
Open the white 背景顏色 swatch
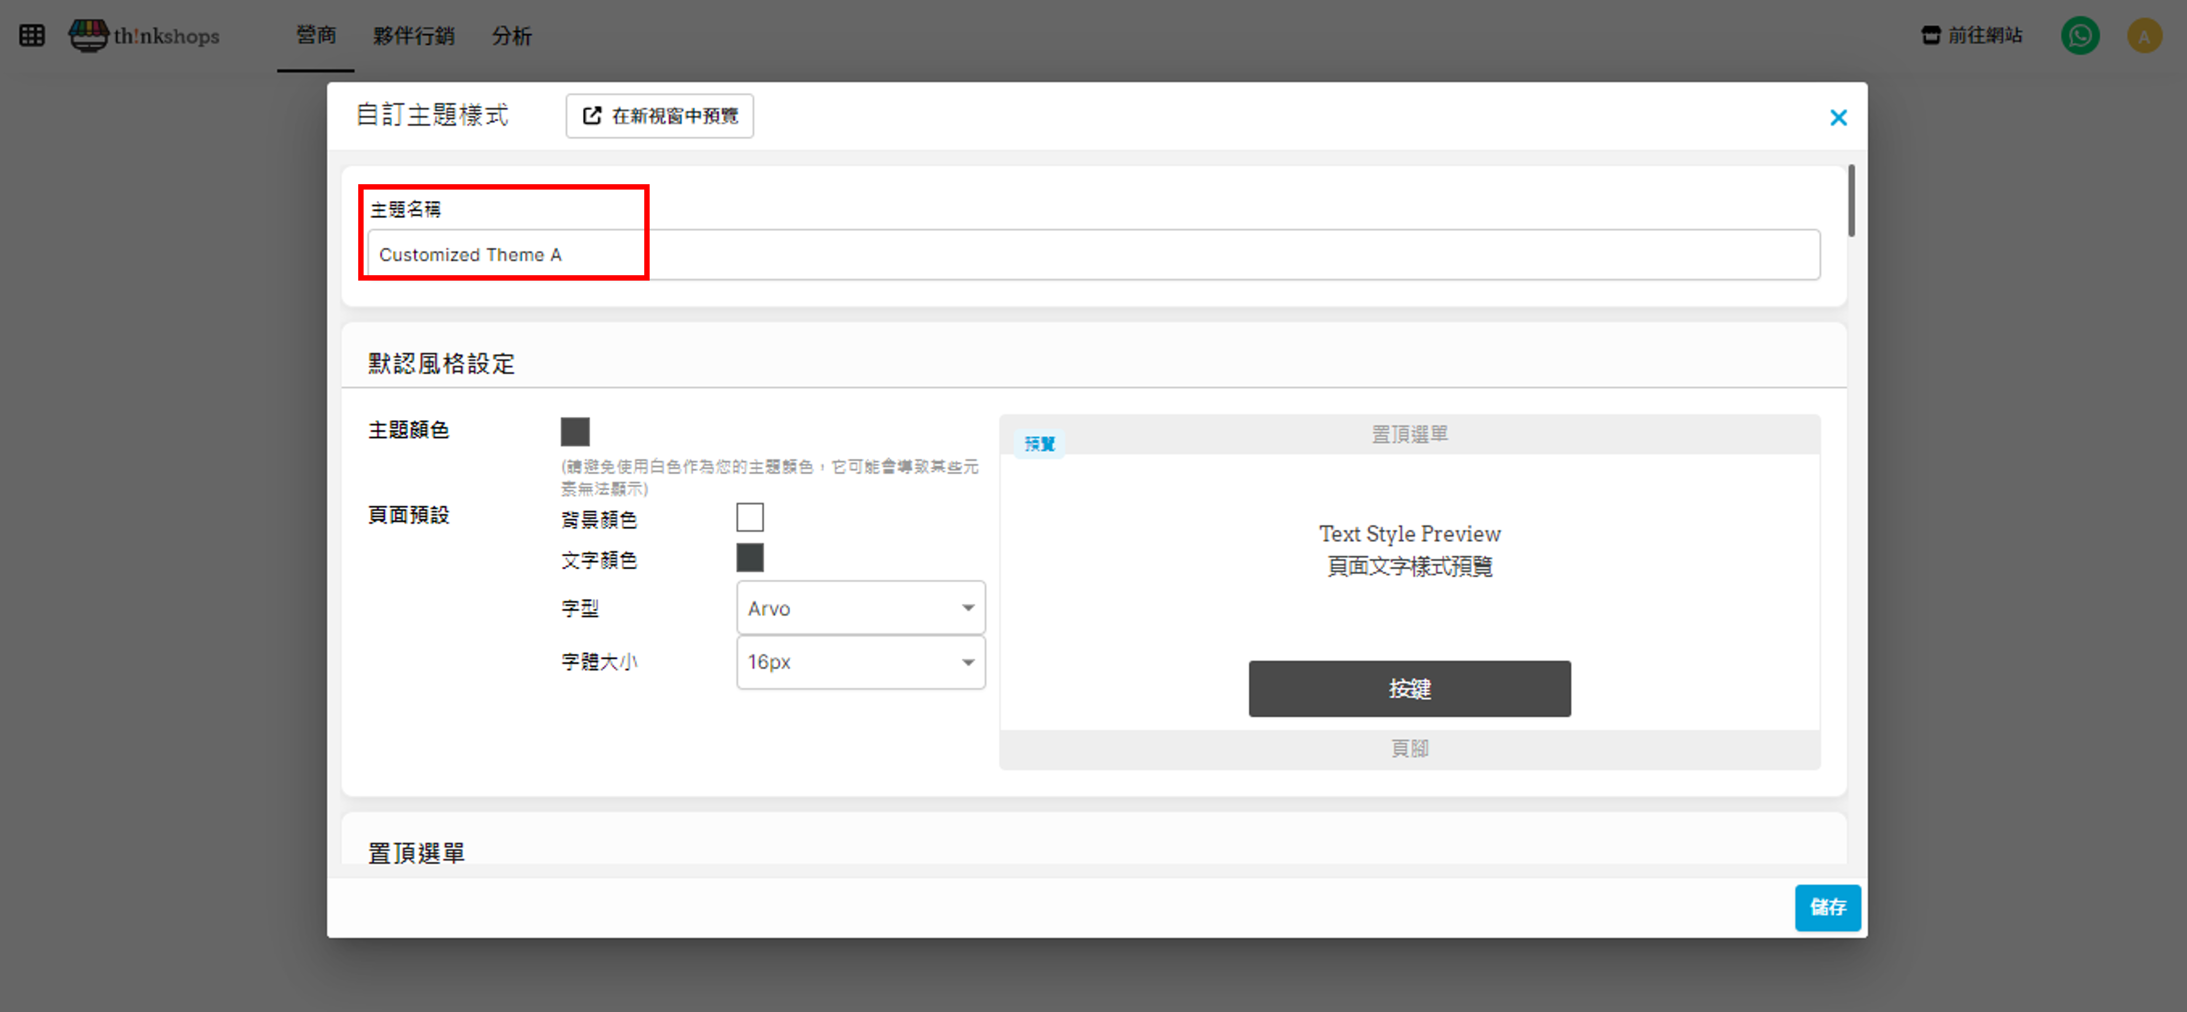point(750,517)
